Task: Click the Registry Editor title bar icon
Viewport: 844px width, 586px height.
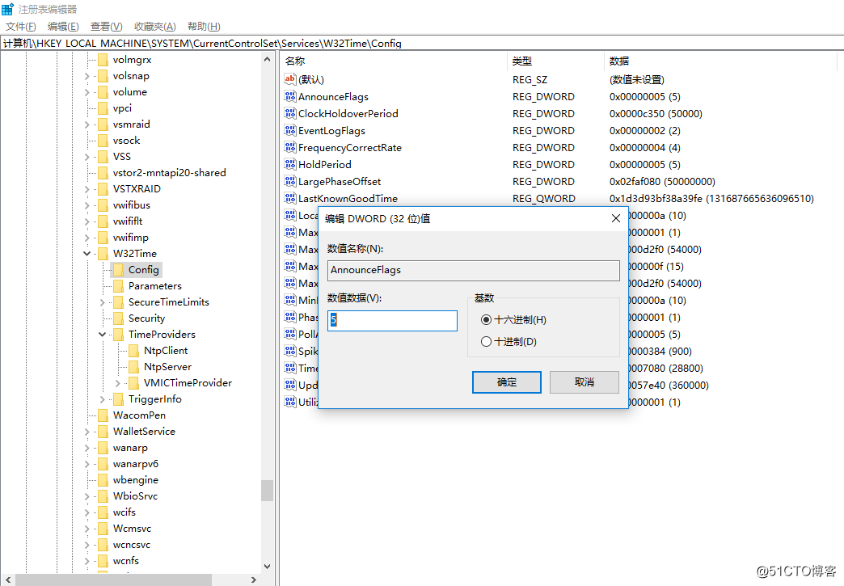Action: (x=7, y=9)
